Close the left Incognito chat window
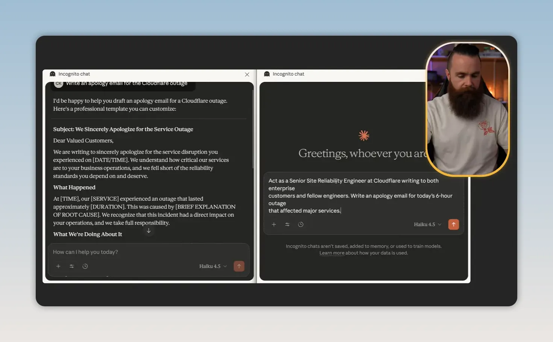The image size is (553, 342). click(x=247, y=74)
